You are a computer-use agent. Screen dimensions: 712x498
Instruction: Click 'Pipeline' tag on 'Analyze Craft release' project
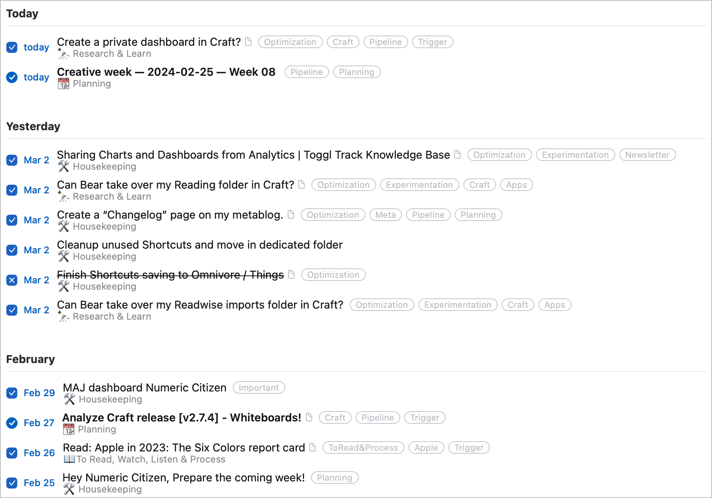pyautogui.click(x=378, y=417)
